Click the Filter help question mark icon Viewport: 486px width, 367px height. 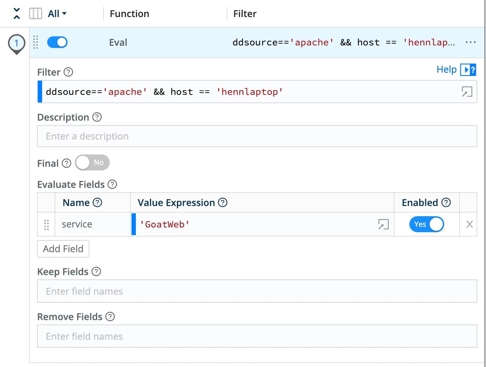point(68,72)
